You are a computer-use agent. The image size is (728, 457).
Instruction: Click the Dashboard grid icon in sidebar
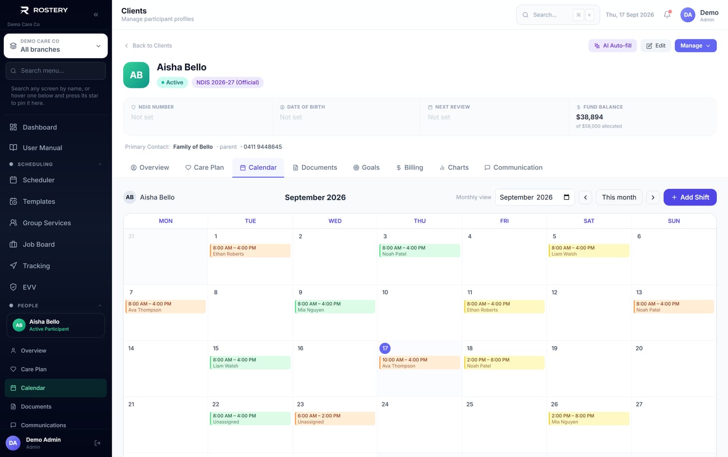(x=13, y=127)
